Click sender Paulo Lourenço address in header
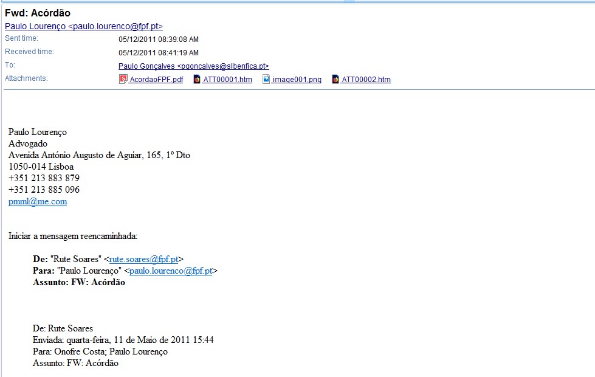Image resolution: width=595 pixels, height=377 pixels. 84,26
